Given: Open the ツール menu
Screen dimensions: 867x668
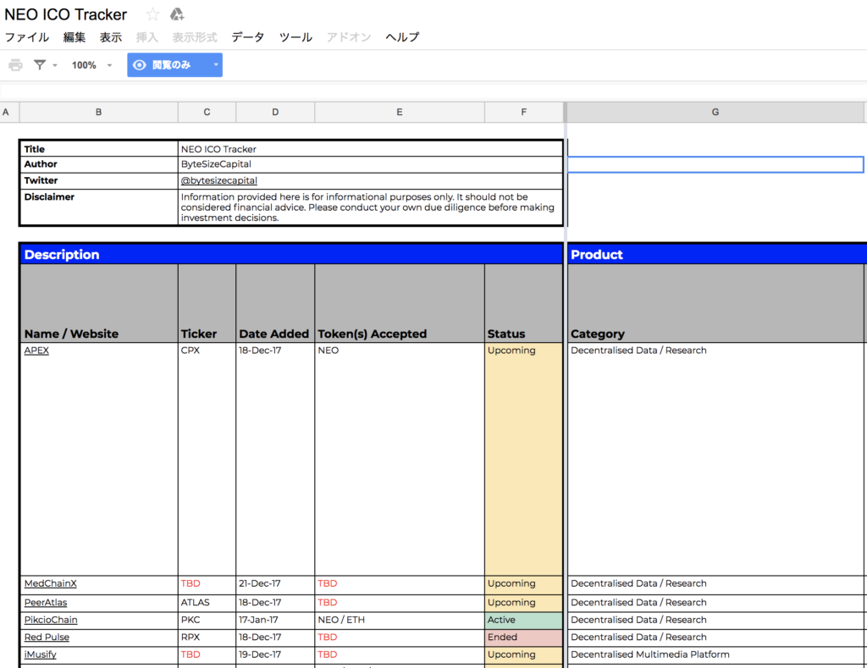Looking at the screenshot, I should point(295,37).
